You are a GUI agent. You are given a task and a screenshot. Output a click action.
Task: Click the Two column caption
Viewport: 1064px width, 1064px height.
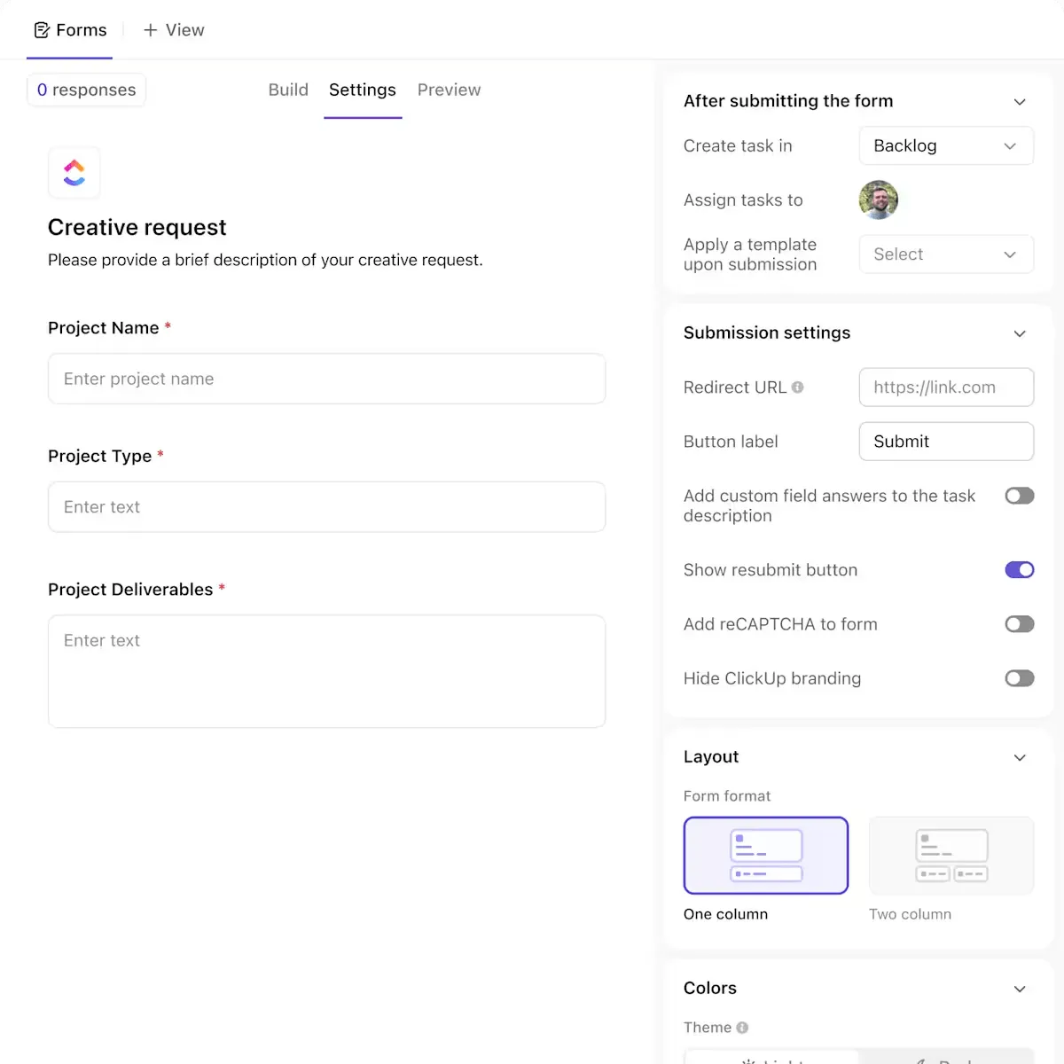[x=910, y=914]
